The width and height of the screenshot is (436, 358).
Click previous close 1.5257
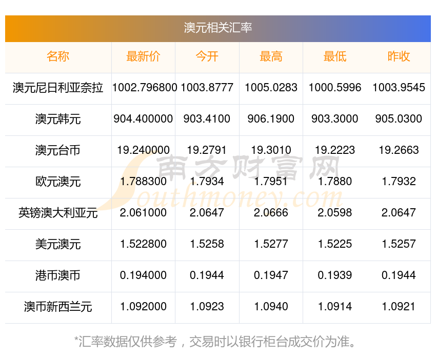point(399,244)
